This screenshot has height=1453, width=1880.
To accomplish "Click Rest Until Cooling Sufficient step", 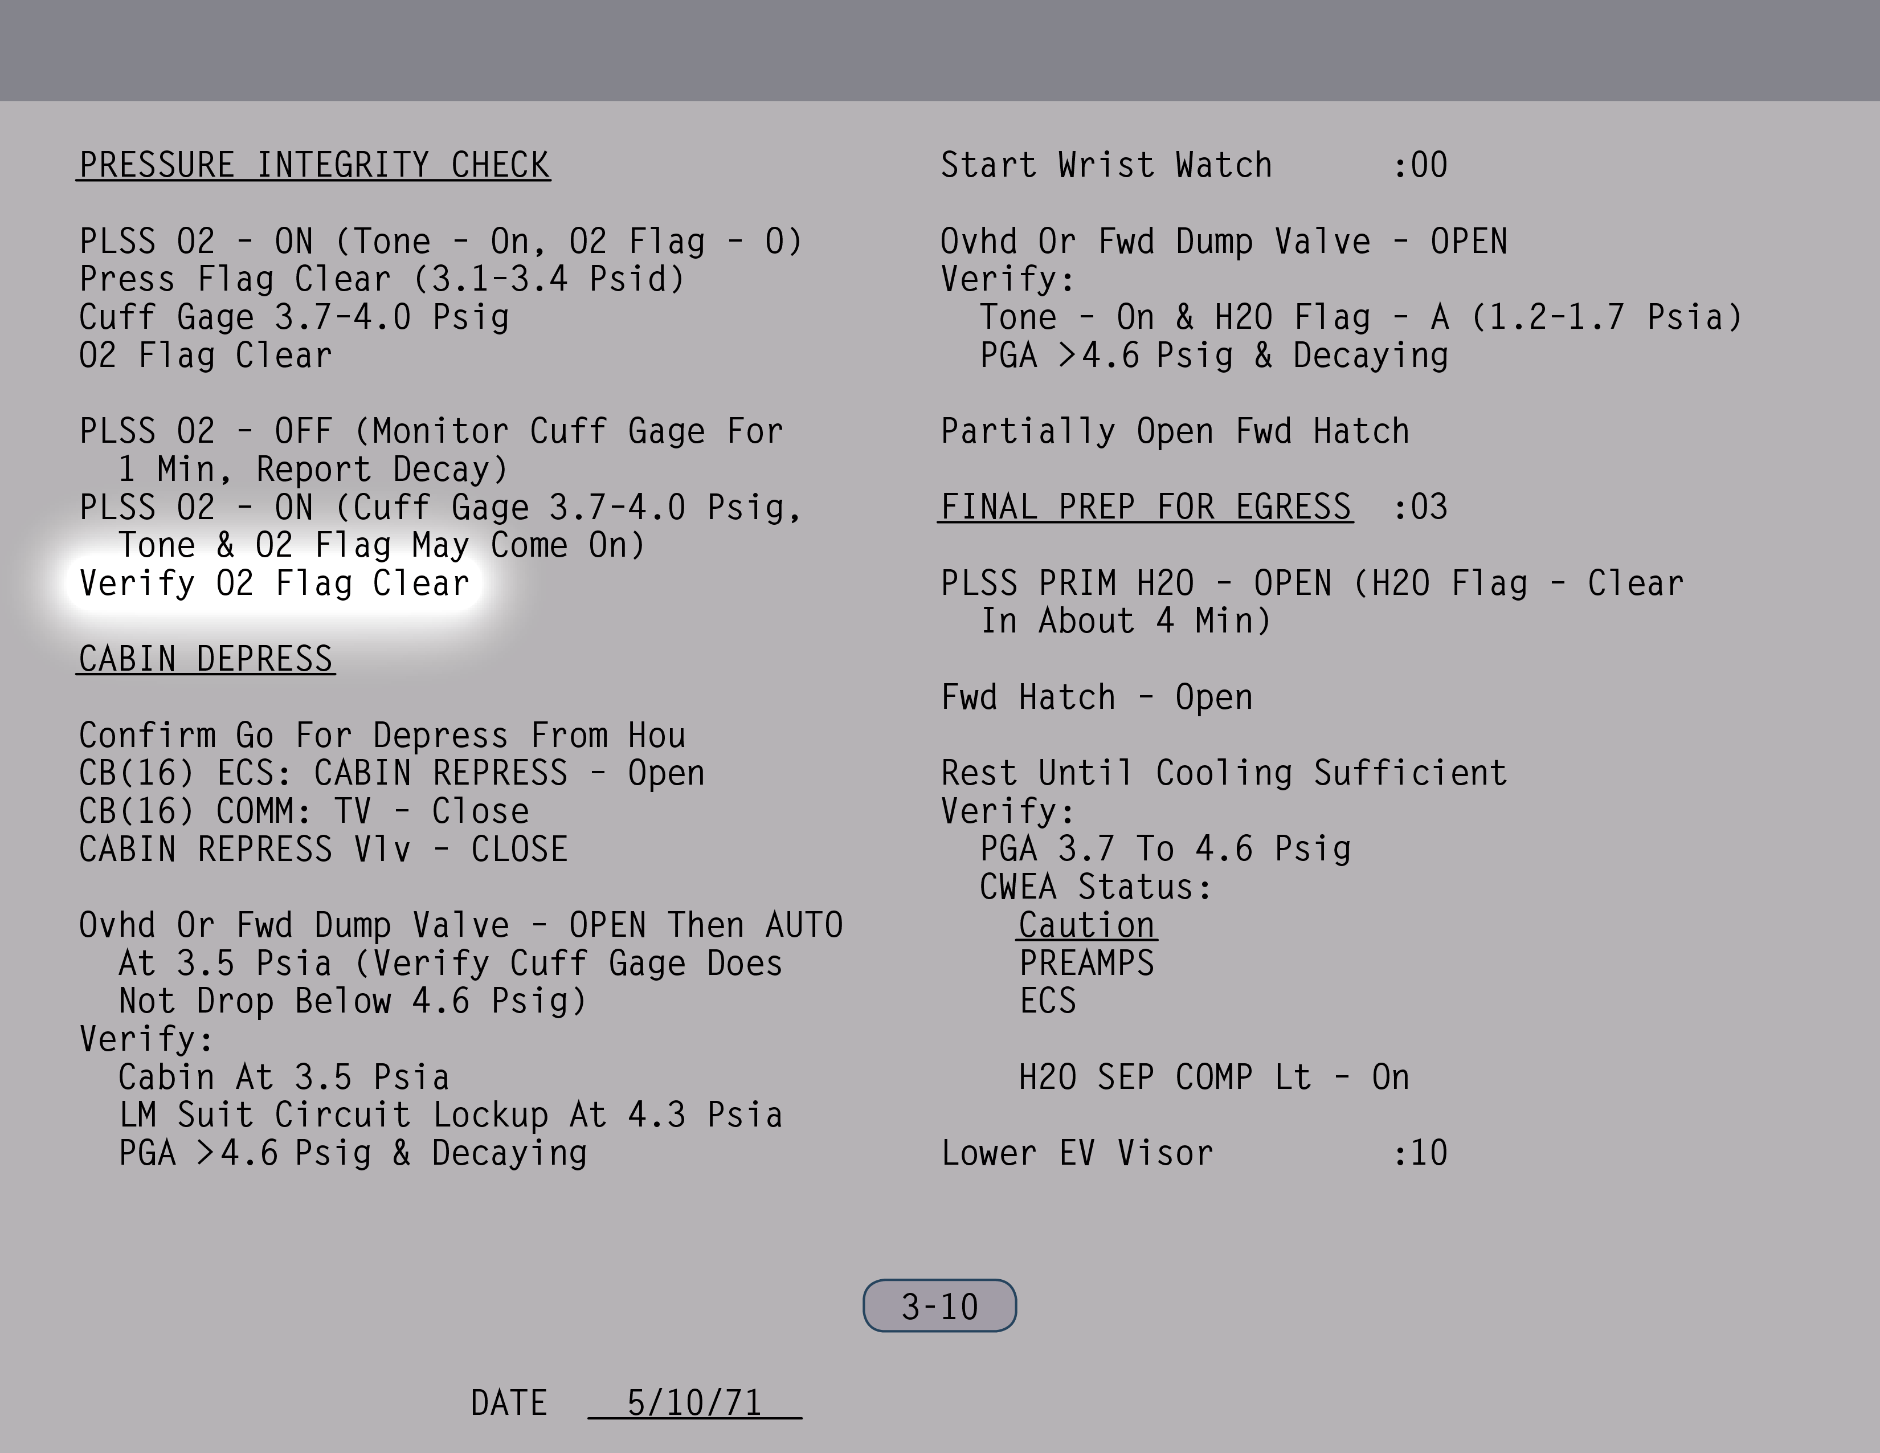I will point(1223,773).
